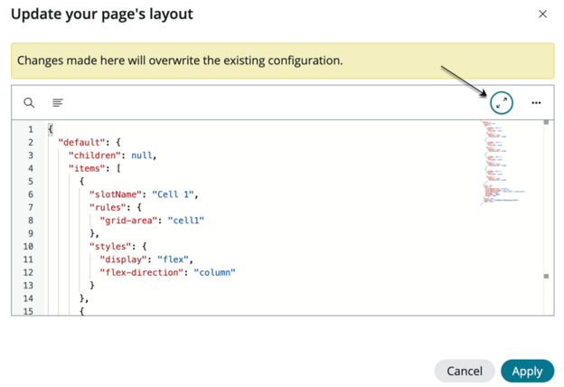This screenshot has height=387, width=564.
Task: Click the "slotName" key text
Action: click(115, 194)
